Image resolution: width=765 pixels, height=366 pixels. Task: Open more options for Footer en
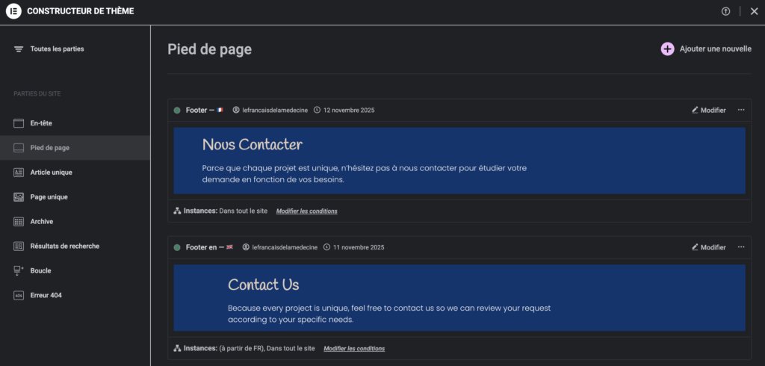741,247
